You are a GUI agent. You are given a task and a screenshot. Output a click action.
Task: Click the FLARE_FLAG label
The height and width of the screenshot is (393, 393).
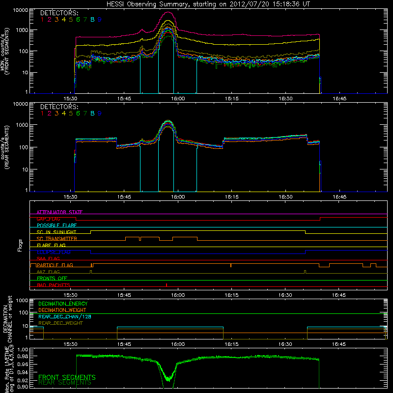[51, 245]
